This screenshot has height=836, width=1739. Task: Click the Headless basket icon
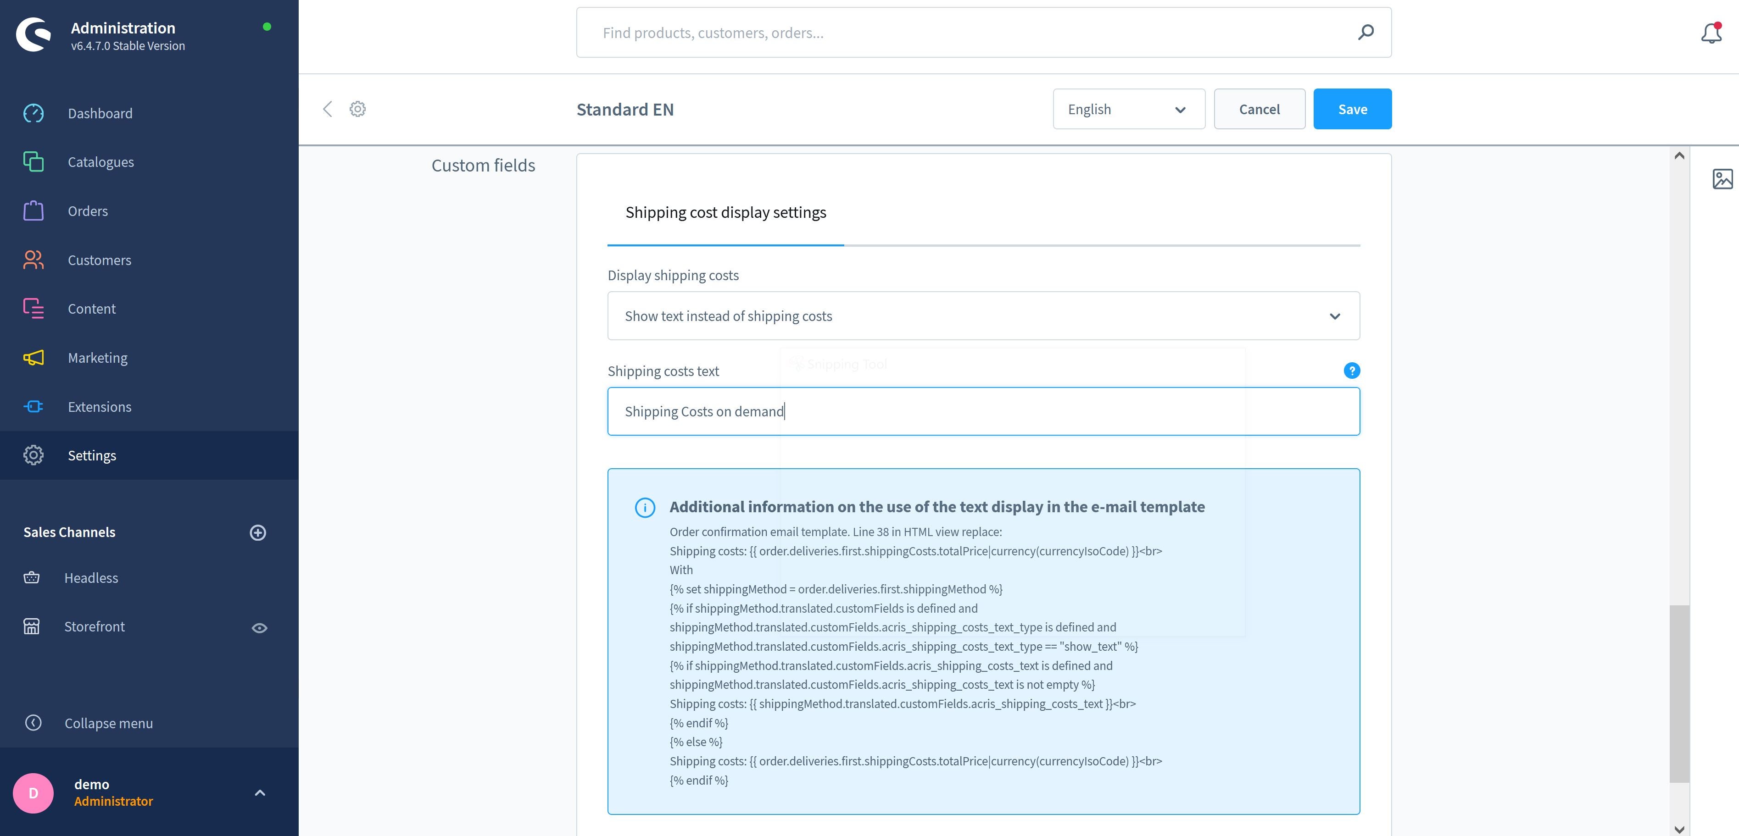pos(31,577)
